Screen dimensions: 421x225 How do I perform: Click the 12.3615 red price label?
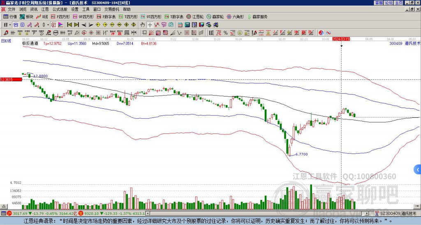[11, 79]
